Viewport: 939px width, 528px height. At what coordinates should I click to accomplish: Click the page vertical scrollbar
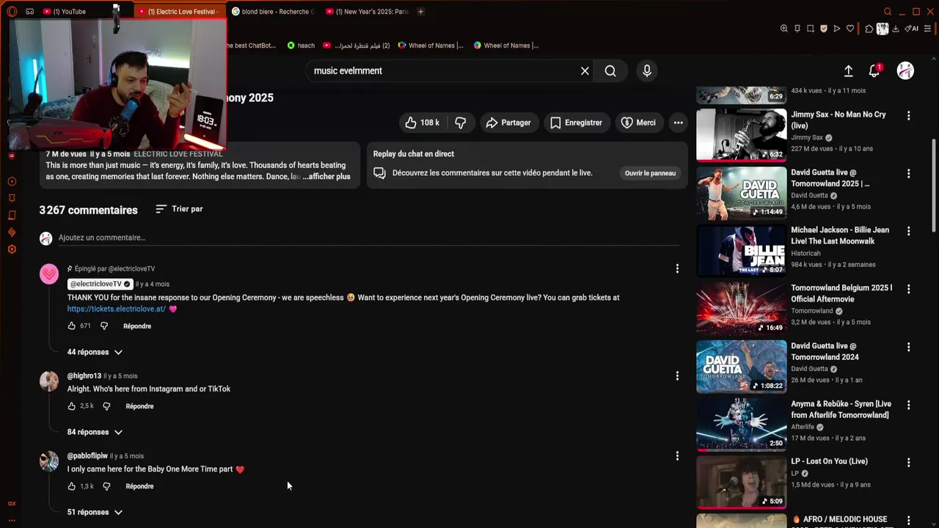click(x=934, y=188)
